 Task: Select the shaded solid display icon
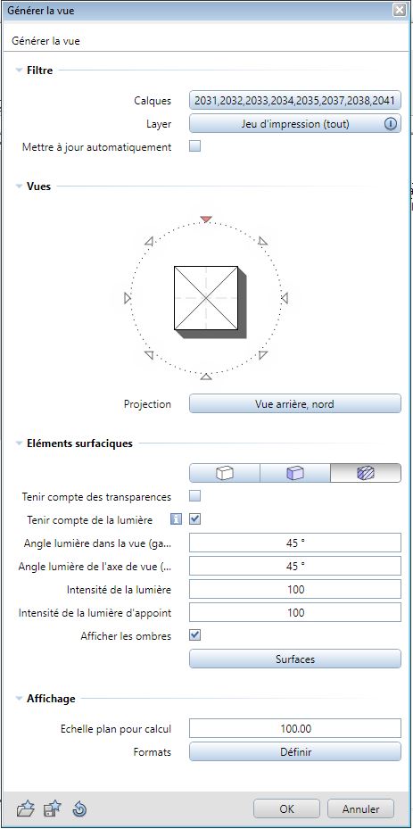click(x=295, y=473)
